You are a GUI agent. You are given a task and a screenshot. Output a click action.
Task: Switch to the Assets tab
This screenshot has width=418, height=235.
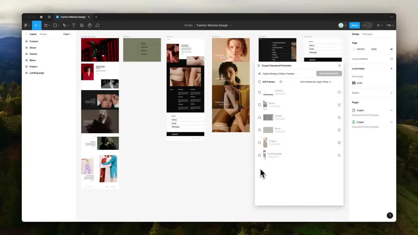(x=43, y=34)
